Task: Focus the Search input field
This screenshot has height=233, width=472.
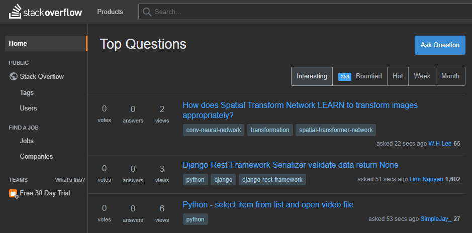Action: 302,12
